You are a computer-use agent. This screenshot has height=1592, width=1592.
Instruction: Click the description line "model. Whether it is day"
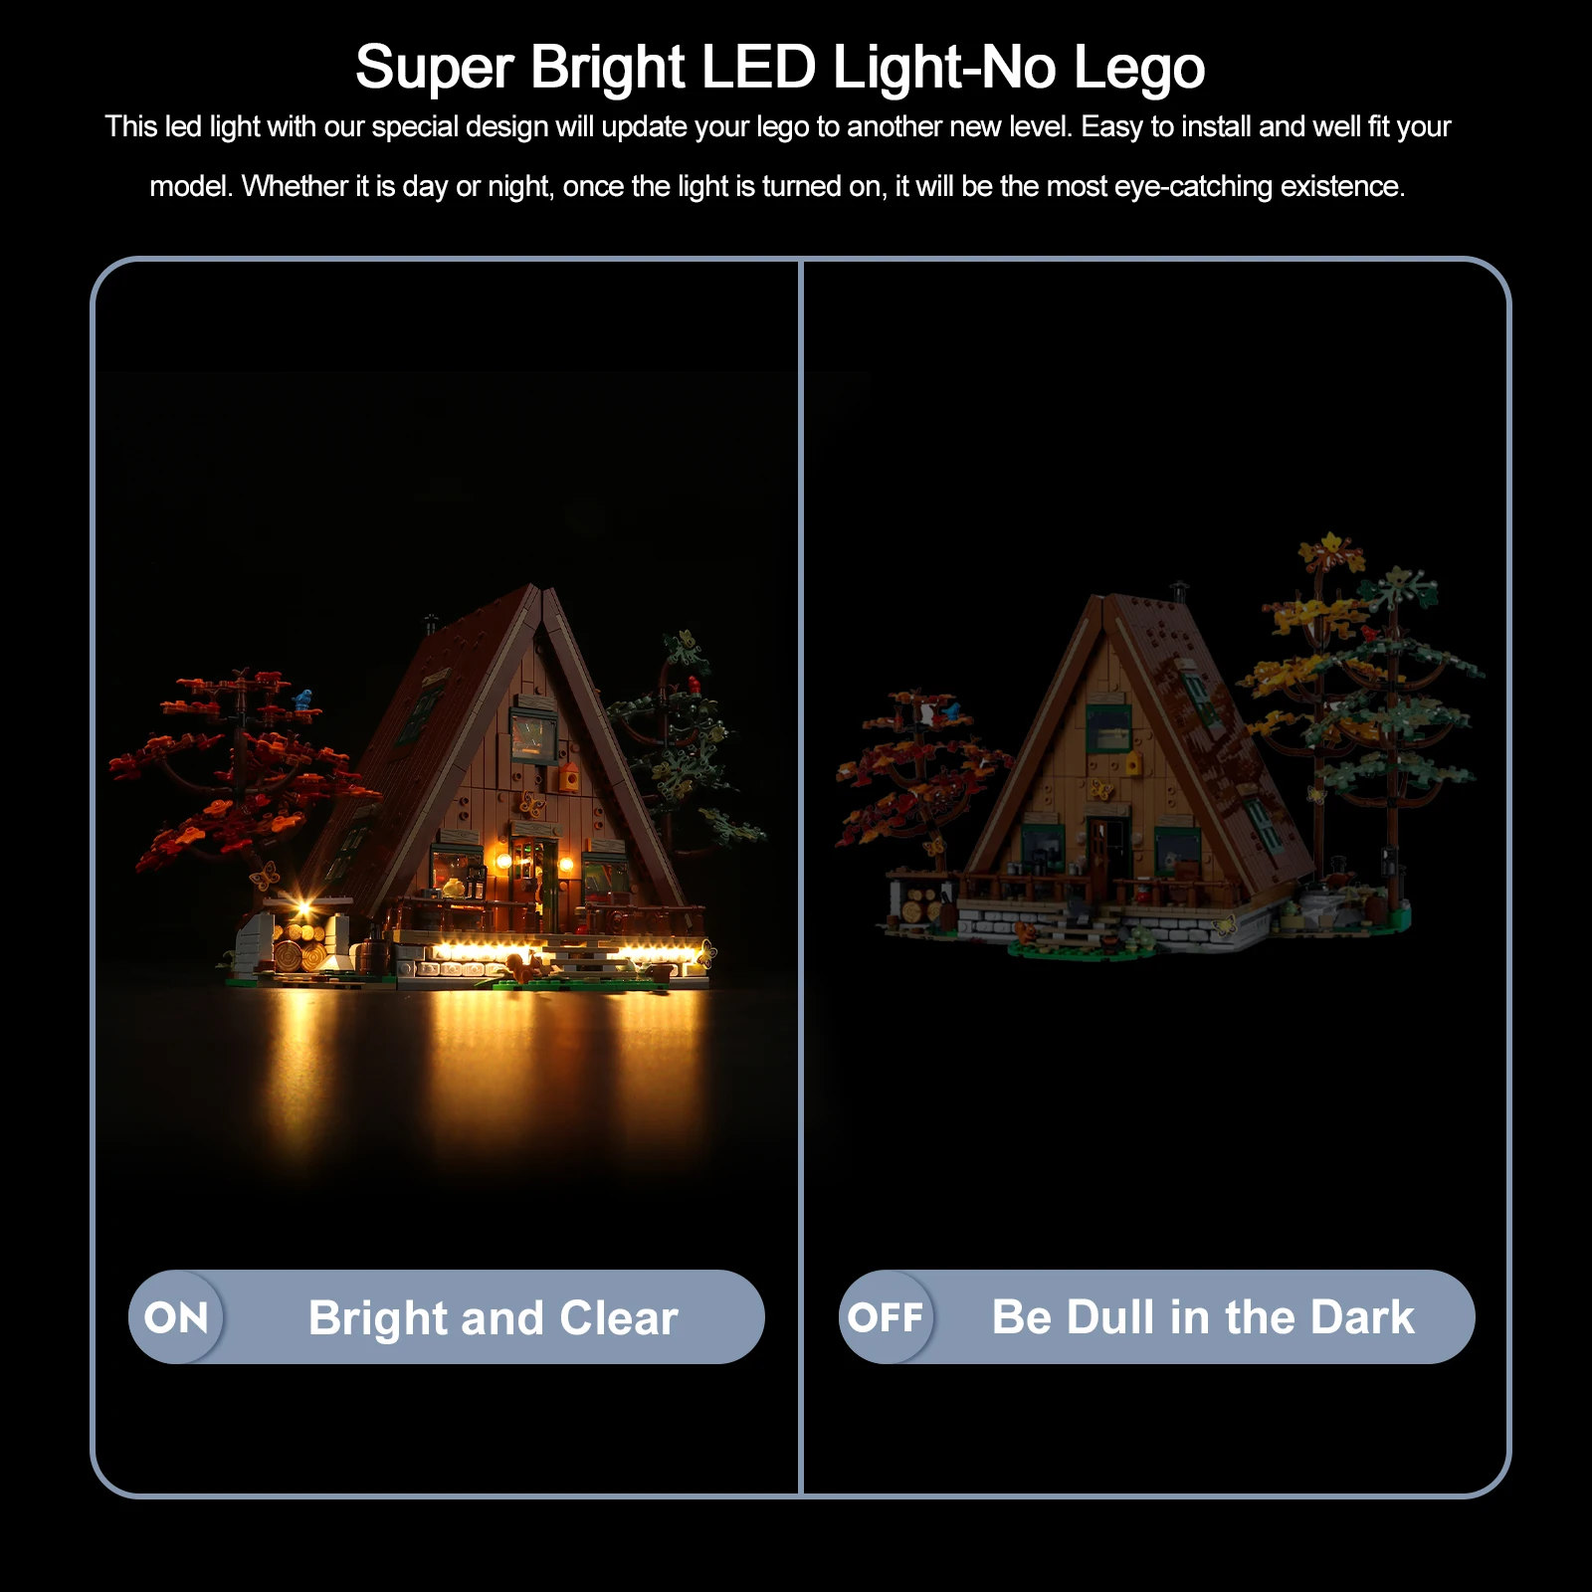(x=777, y=186)
